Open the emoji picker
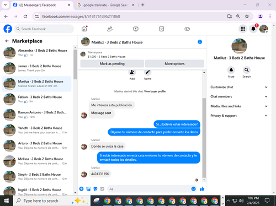This screenshot has width=276, height=206. pyautogui.click(x=193, y=189)
